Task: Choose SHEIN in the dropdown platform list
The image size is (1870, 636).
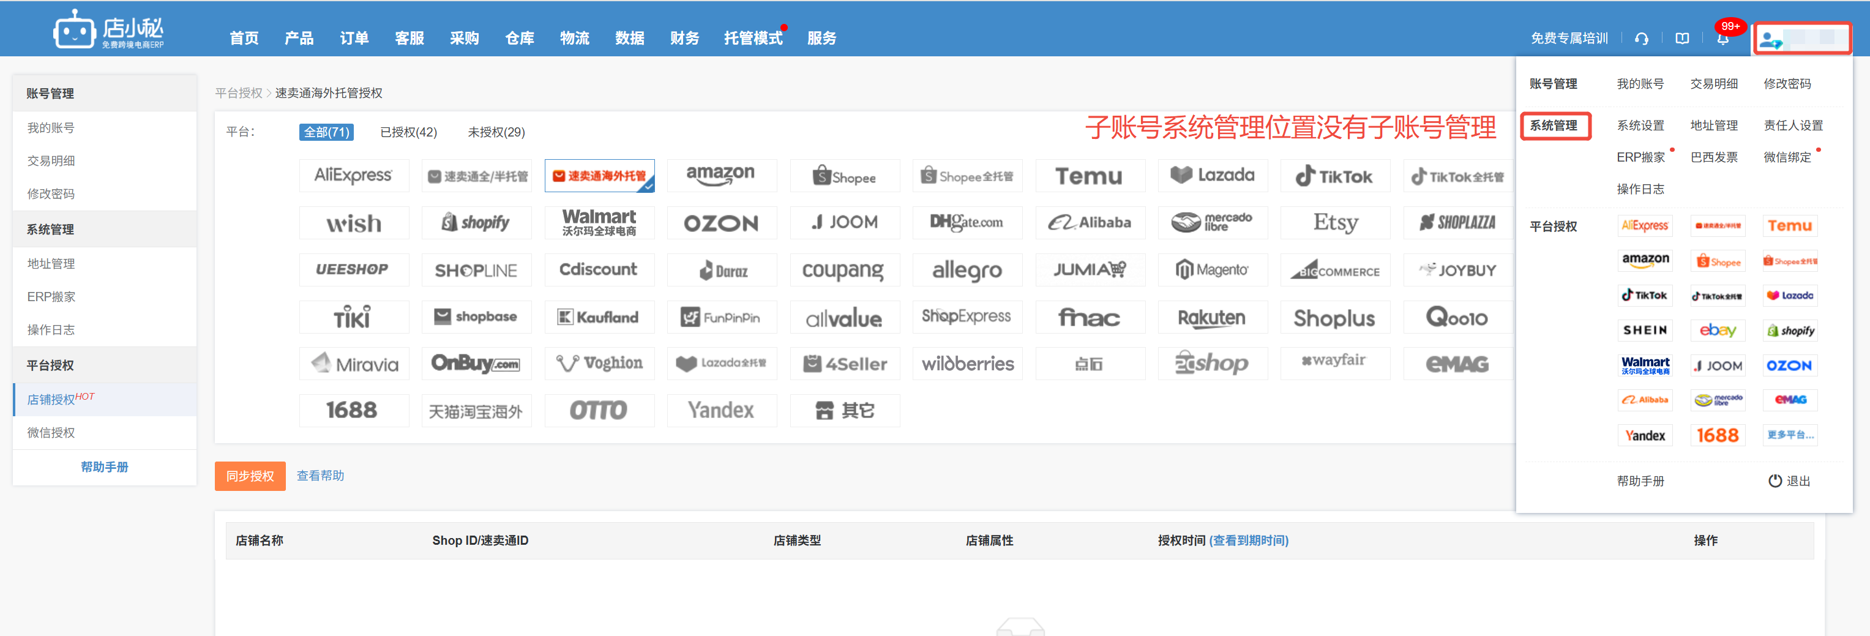Action: [1645, 331]
